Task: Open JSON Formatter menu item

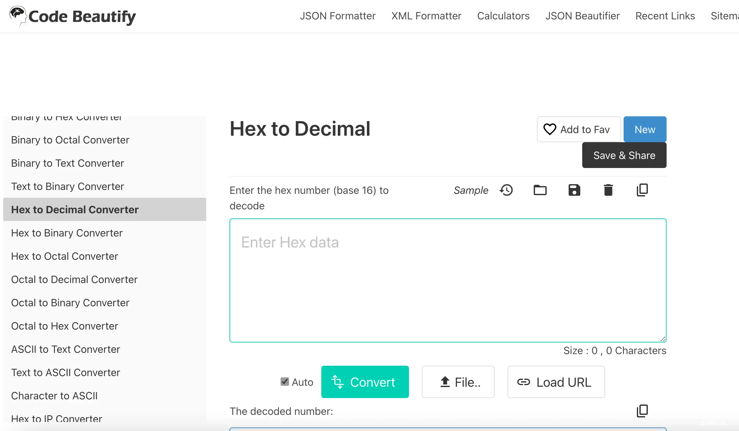Action: pyautogui.click(x=337, y=16)
